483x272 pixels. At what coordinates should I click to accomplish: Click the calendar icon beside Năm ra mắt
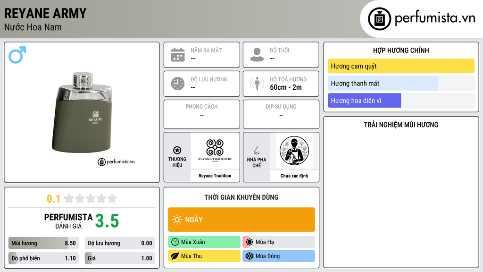click(178, 55)
